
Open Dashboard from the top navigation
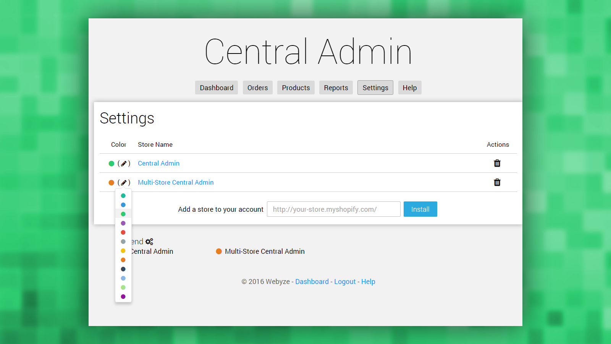pyautogui.click(x=217, y=88)
